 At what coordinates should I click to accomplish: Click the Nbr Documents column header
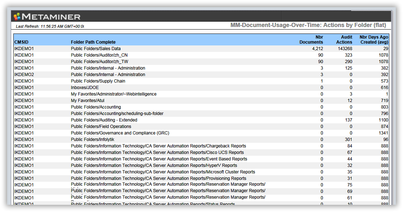pos(311,40)
